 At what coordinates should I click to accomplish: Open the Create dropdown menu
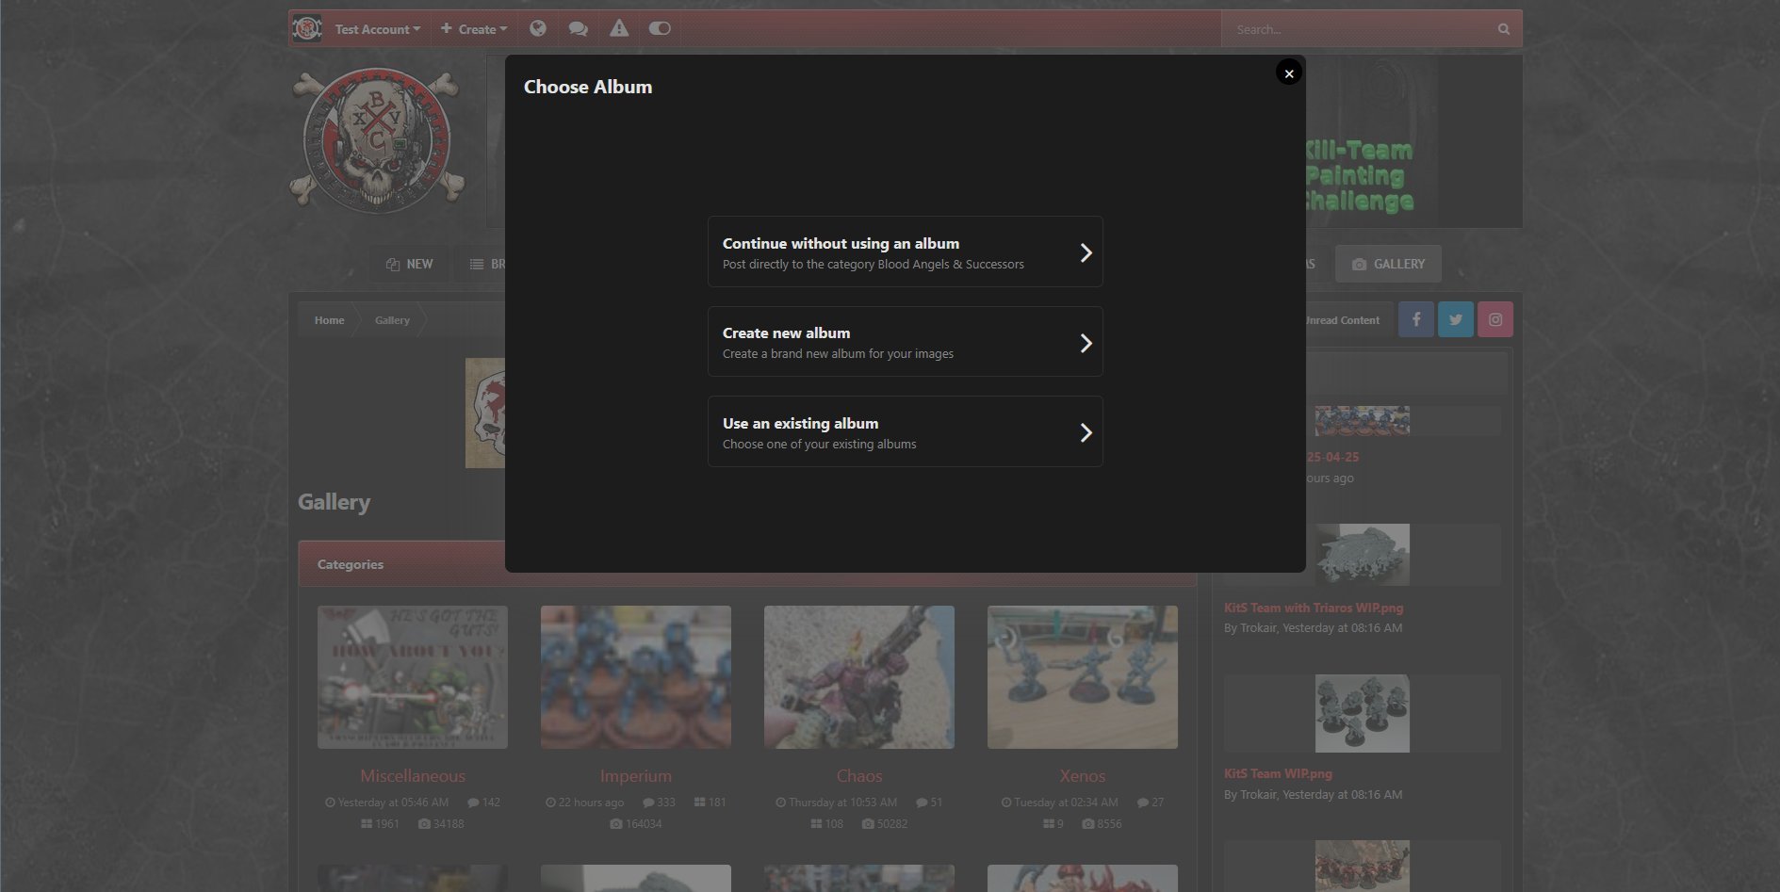coord(474,29)
